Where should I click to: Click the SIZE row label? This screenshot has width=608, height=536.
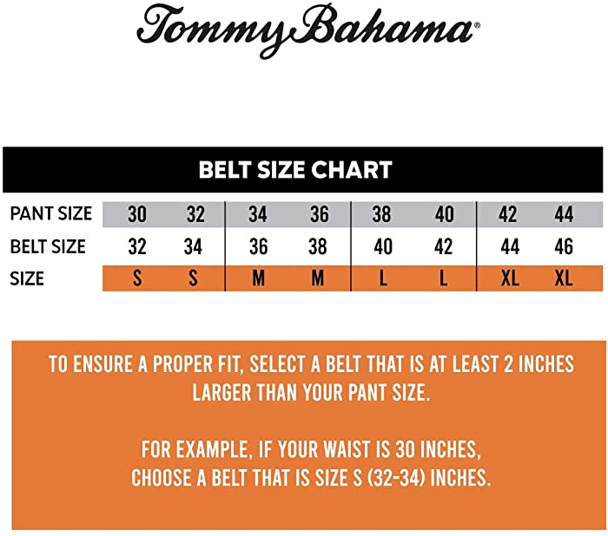click(27, 278)
